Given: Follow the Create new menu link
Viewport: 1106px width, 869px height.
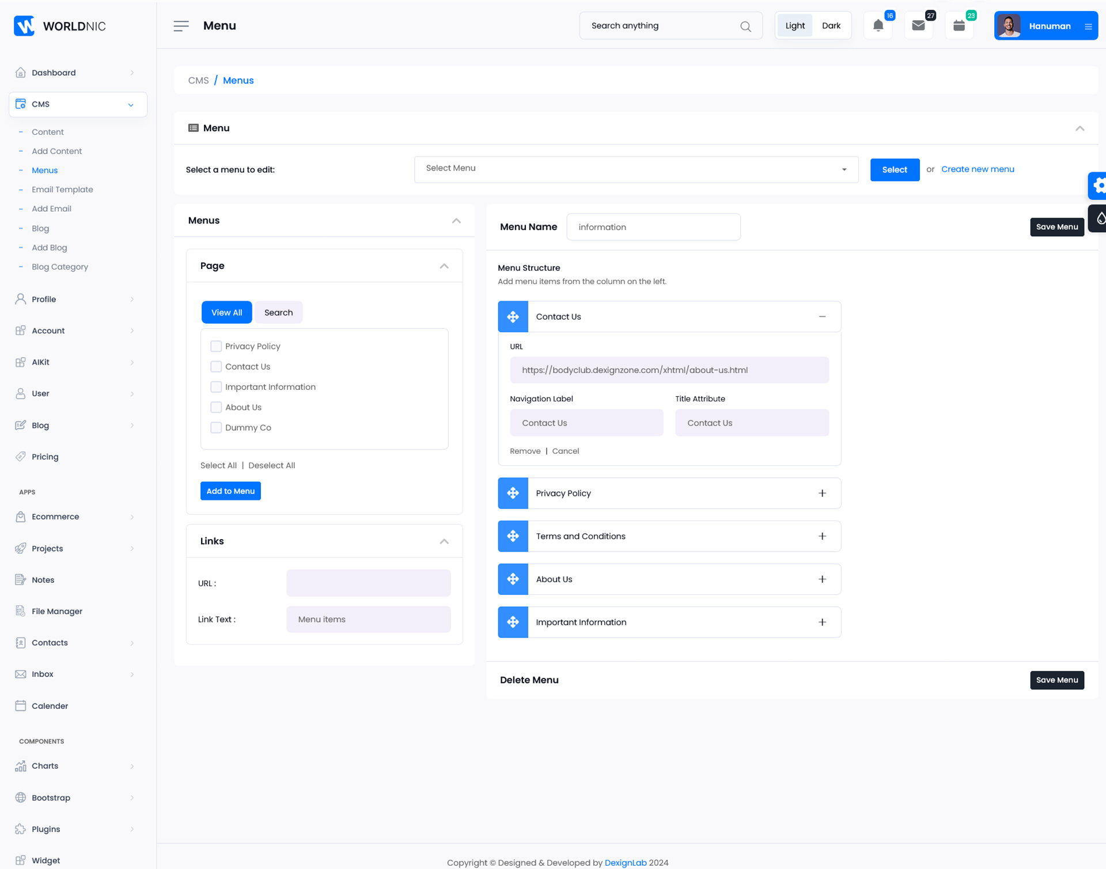Looking at the screenshot, I should [x=978, y=169].
